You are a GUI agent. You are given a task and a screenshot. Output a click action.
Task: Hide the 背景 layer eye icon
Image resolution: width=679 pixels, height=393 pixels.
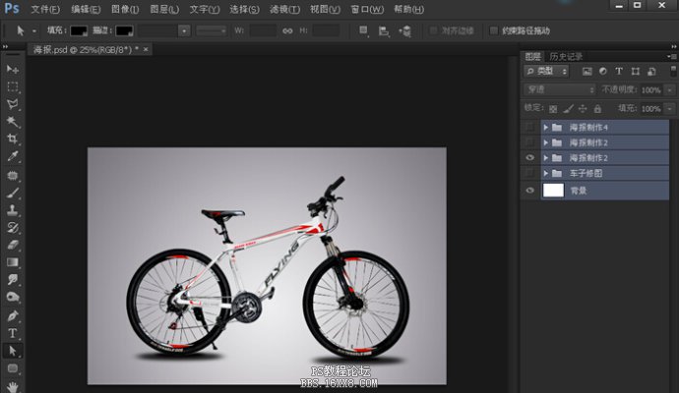tap(529, 191)
